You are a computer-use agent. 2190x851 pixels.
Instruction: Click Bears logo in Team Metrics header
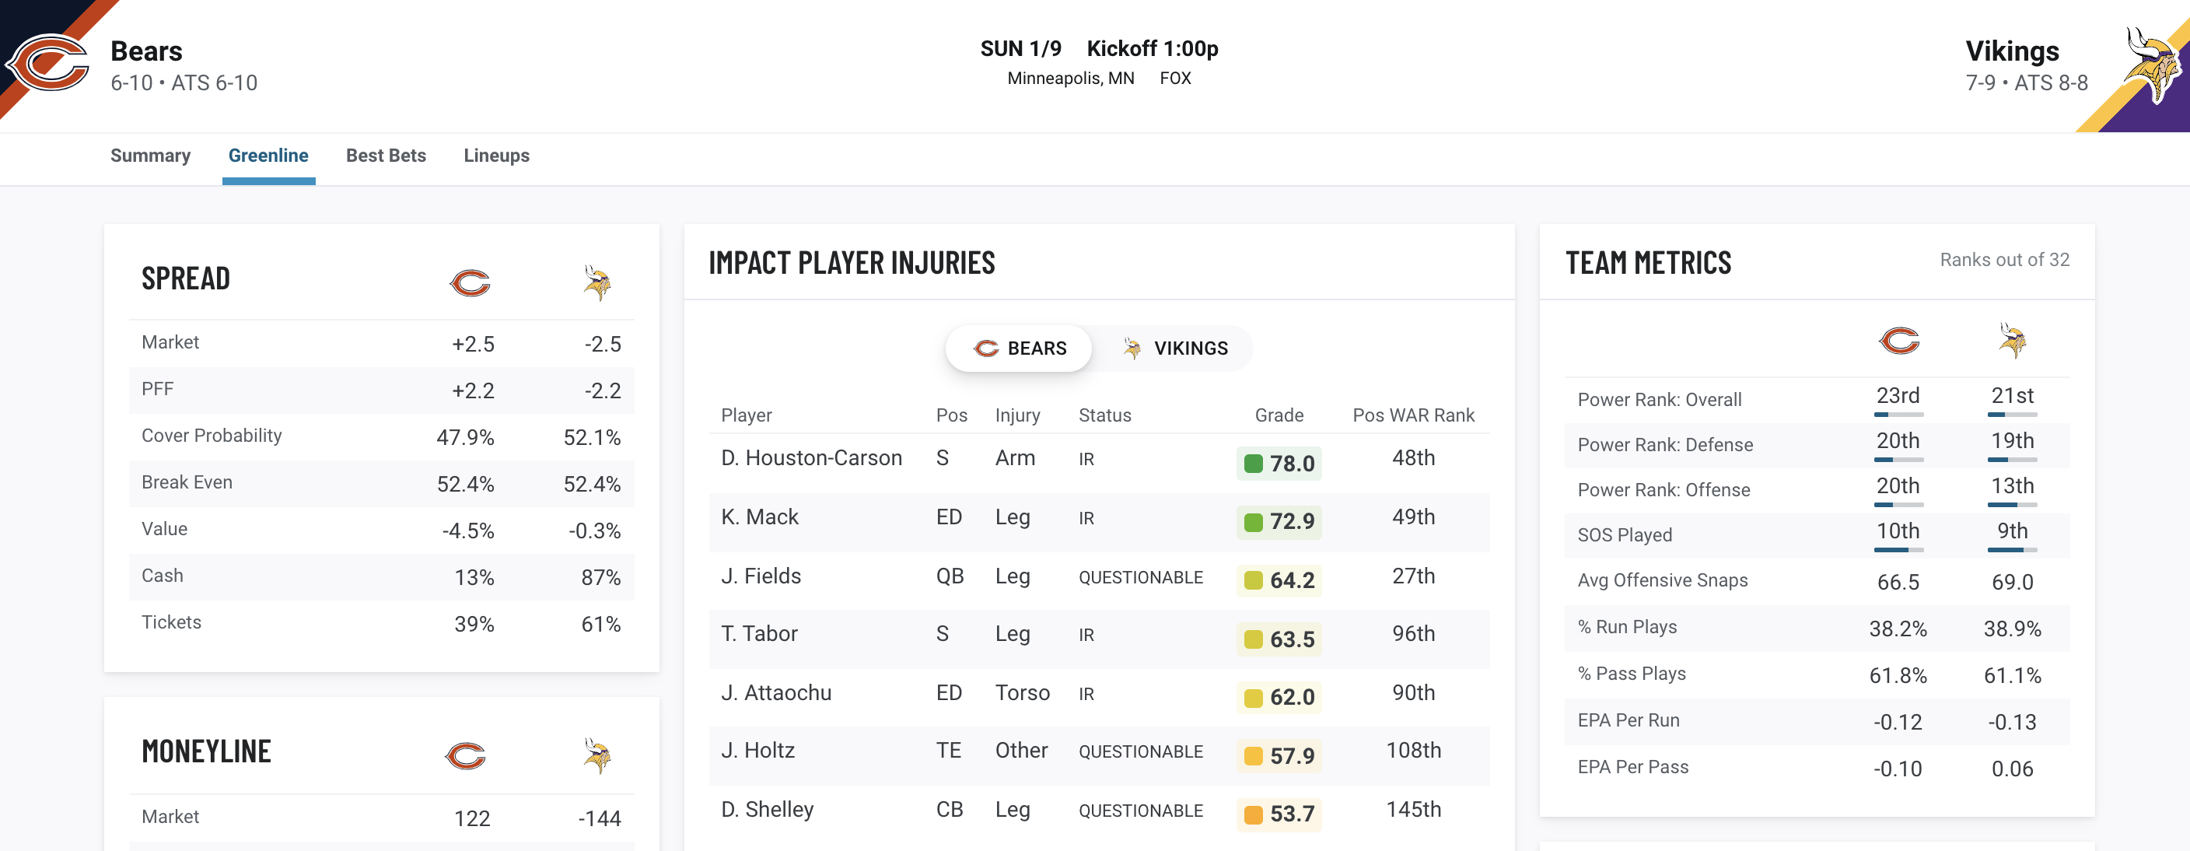1898,340
